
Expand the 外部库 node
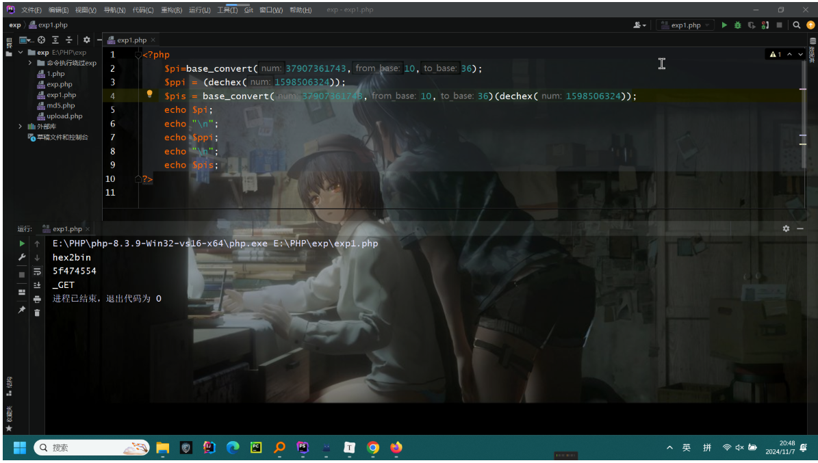coord(21,127)
